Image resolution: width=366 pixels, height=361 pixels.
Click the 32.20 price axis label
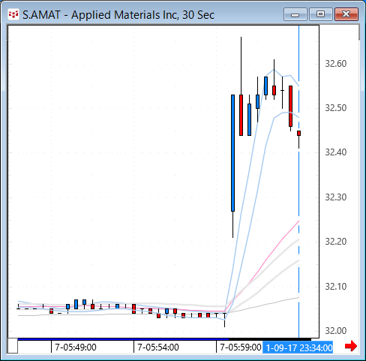pos(336,242)
